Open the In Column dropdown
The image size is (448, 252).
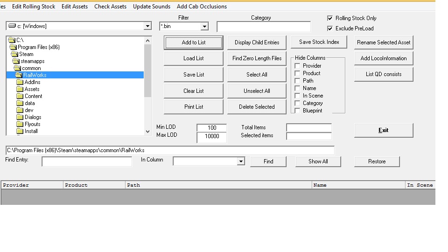coord(241,161)
